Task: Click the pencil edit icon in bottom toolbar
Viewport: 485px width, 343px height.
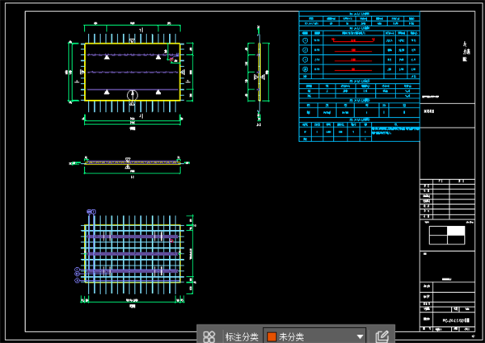Action: 382,337
